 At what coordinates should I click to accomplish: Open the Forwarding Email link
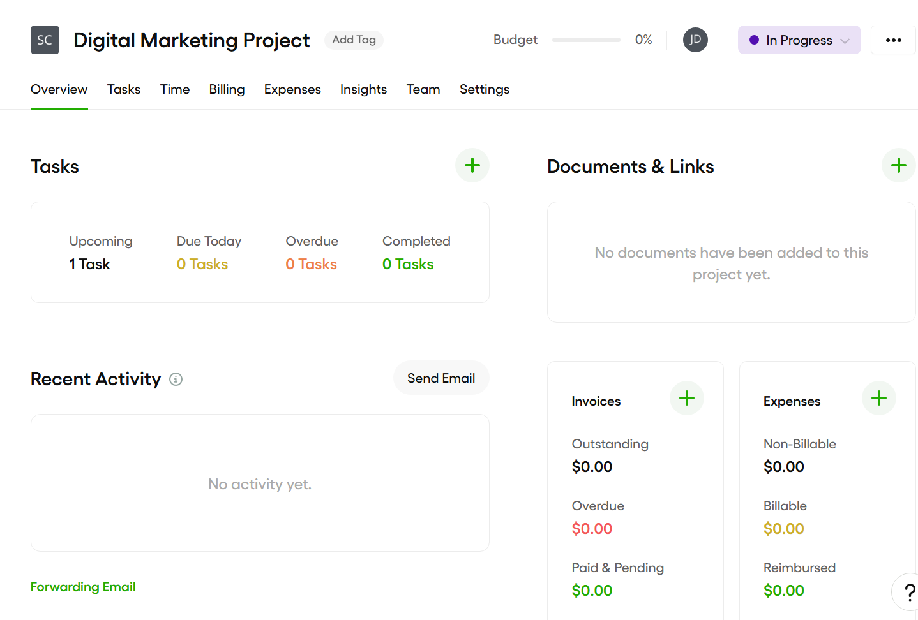[x=83, y=587]
